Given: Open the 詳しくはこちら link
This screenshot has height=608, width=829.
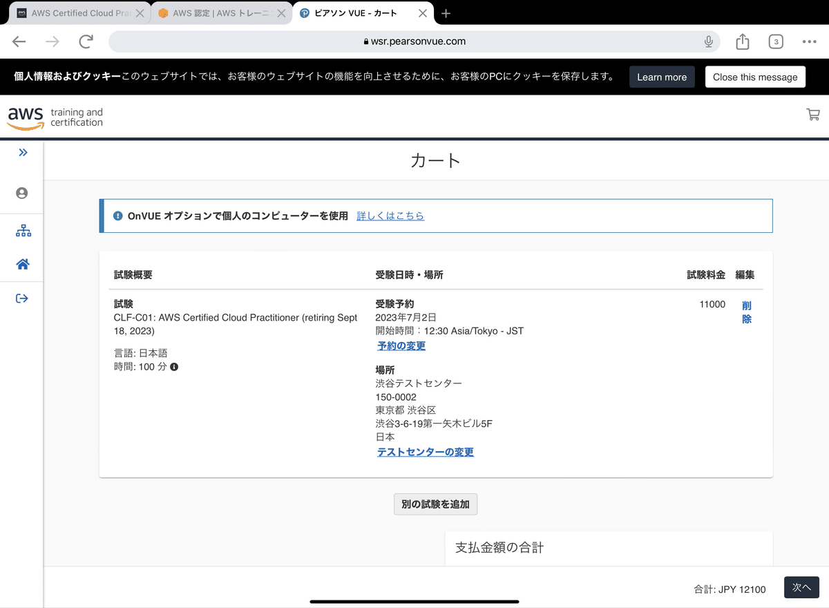Looking at the screenshot, I should click(x=390, y=216).
